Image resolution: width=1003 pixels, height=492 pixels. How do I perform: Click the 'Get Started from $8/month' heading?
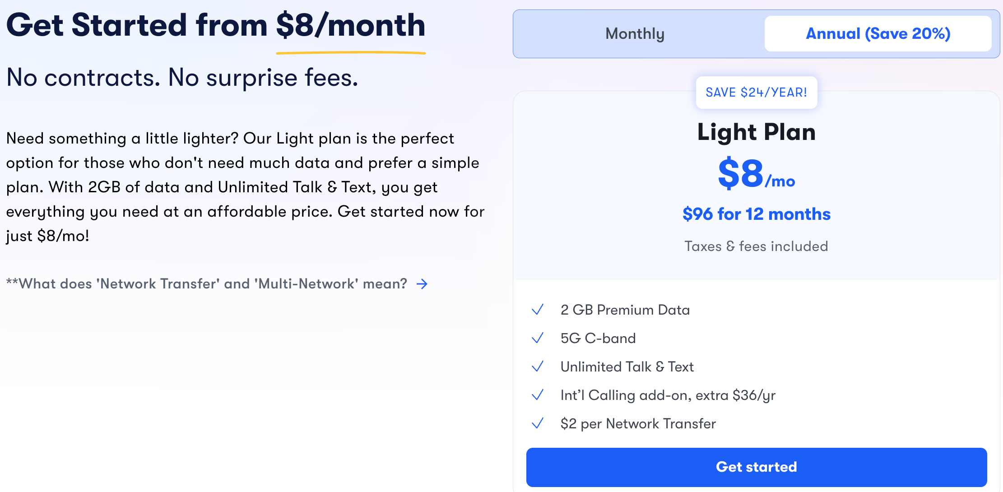pyautogui.click(x=216, y=25)
